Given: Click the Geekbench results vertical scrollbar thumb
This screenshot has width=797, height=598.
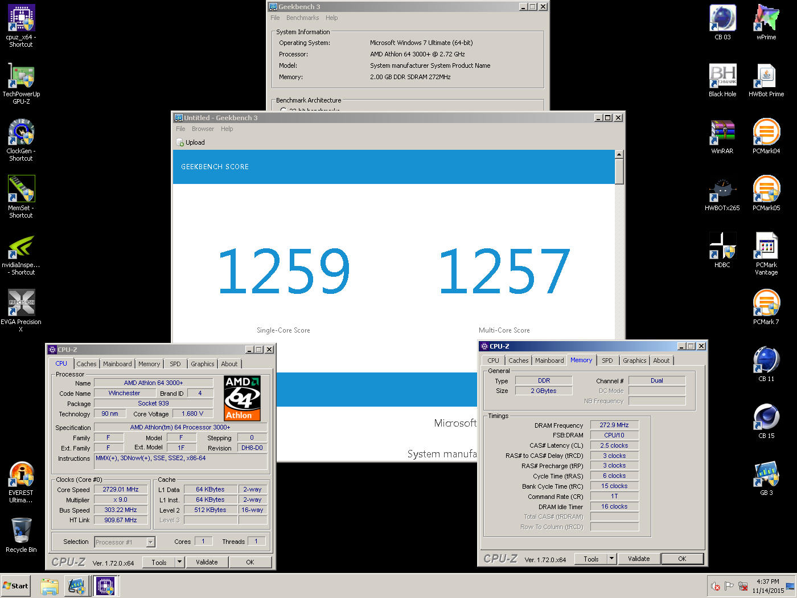Looking at the screenshot, I should coord(619,171).
